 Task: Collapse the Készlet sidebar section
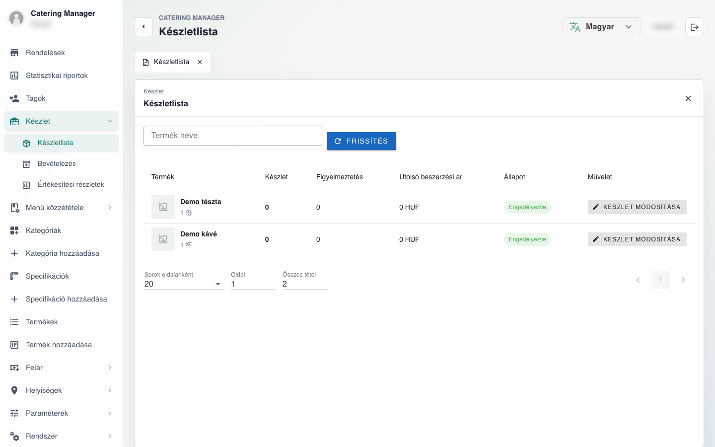(110, 121)
